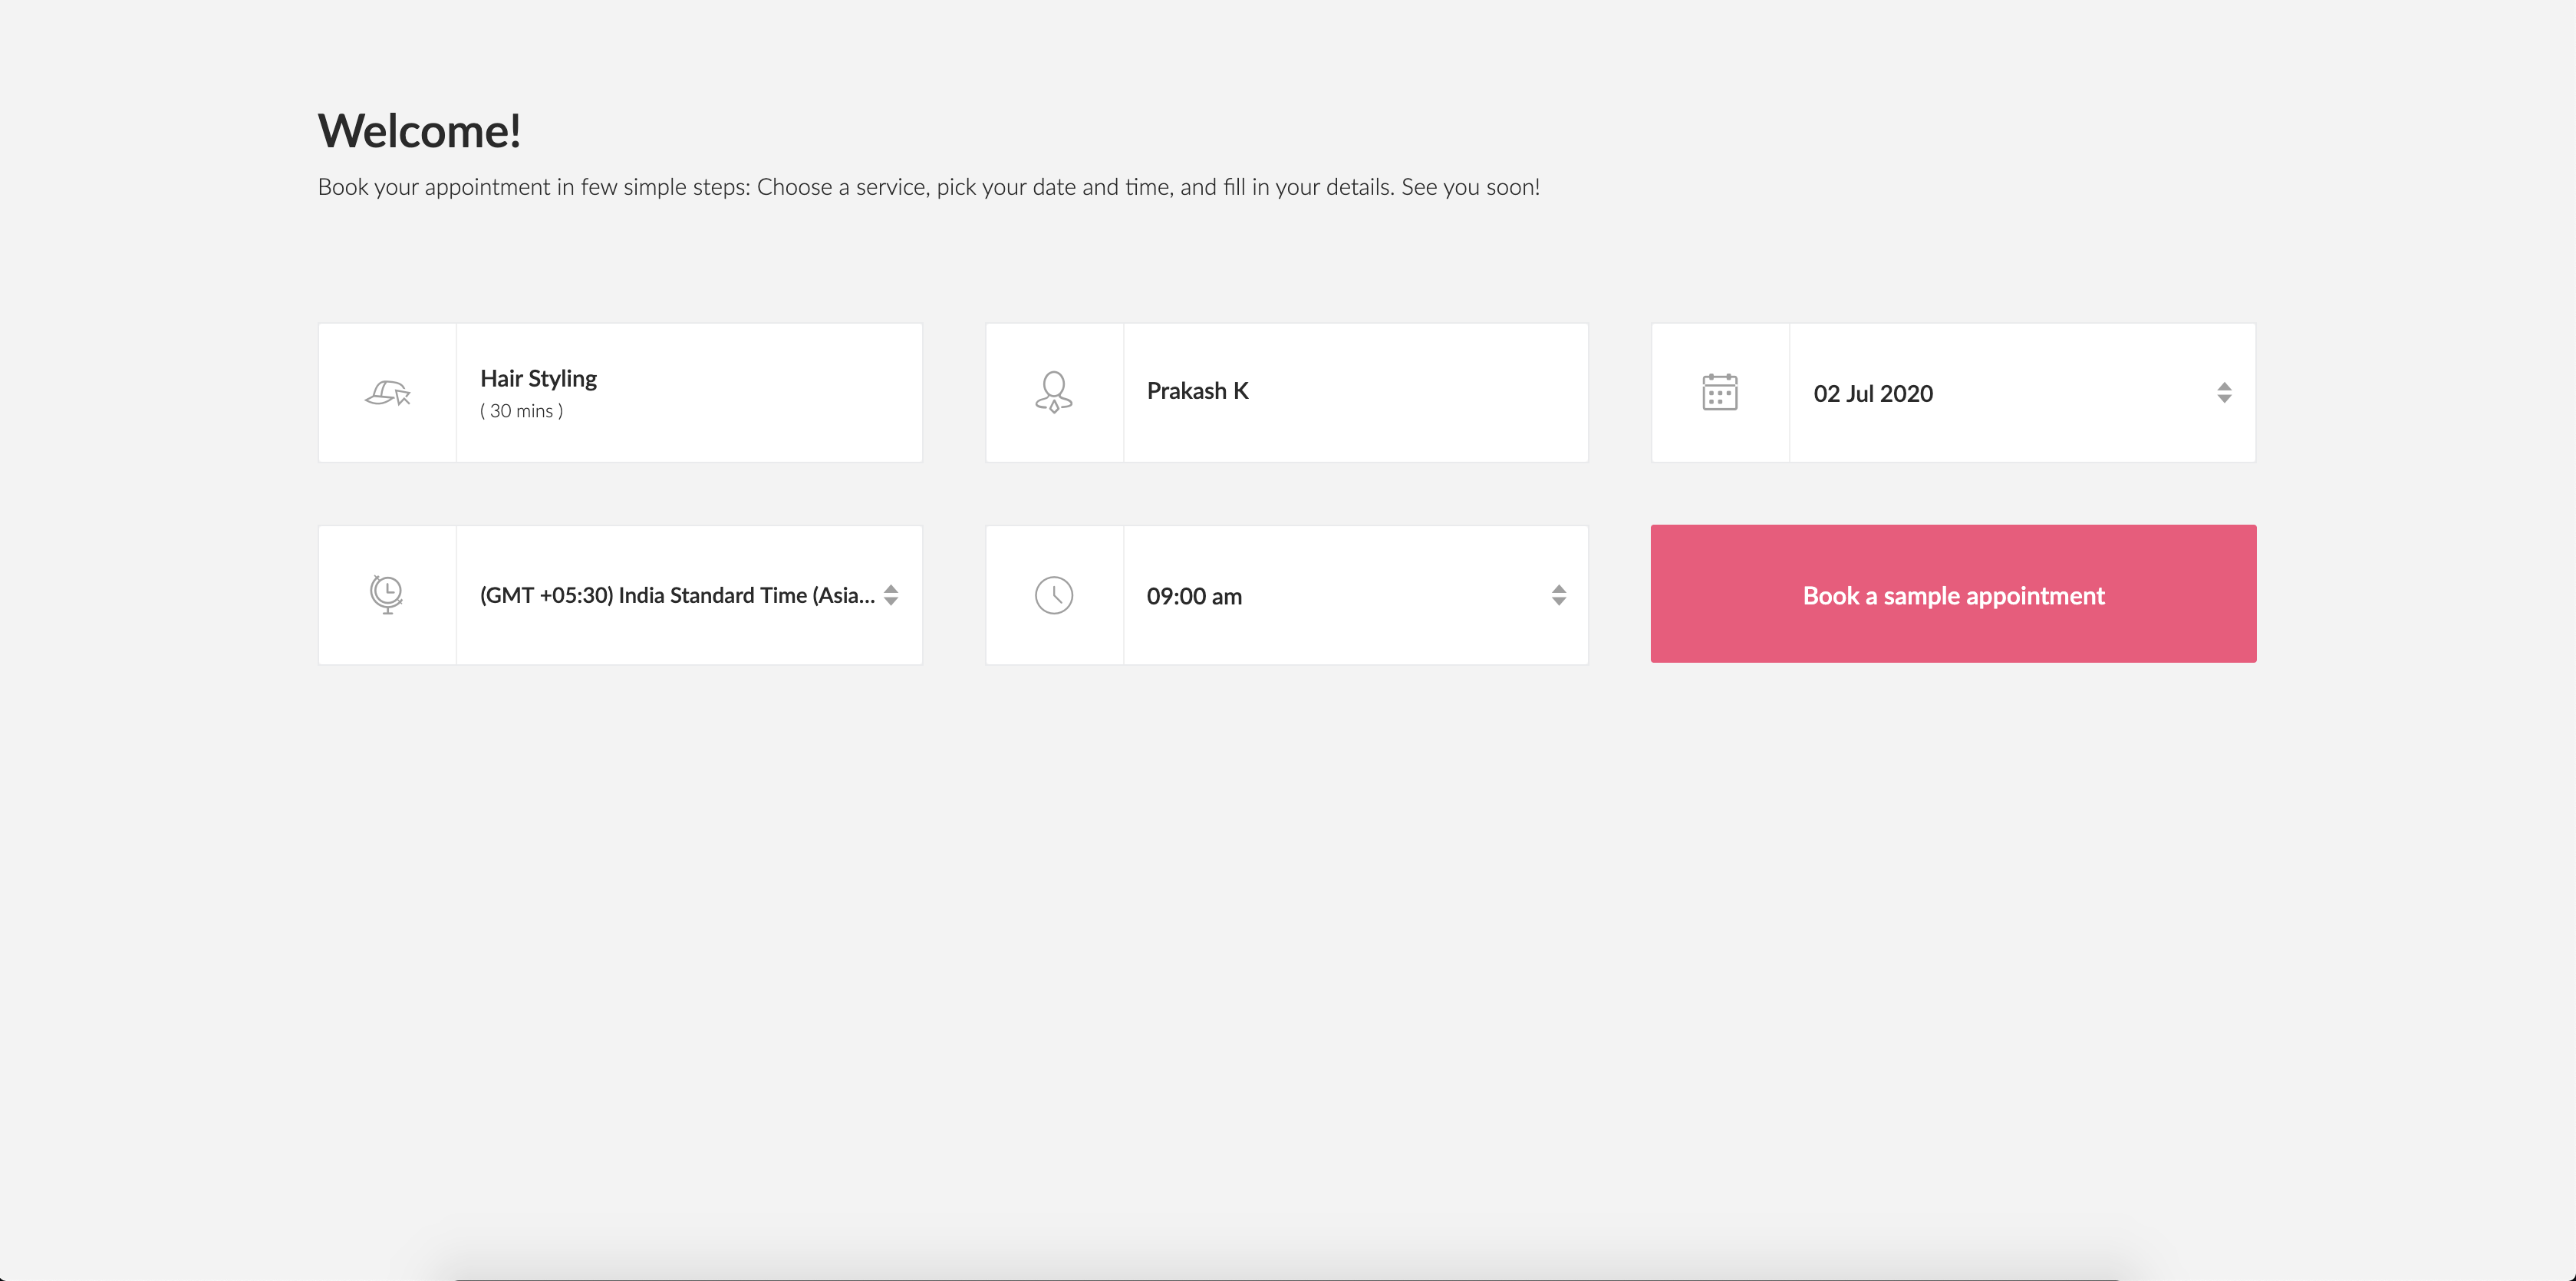Image resolution: width=2576 pixels, height=1281 pixels.
Task: Click the Welcome! heading
Action: [419, 131]
